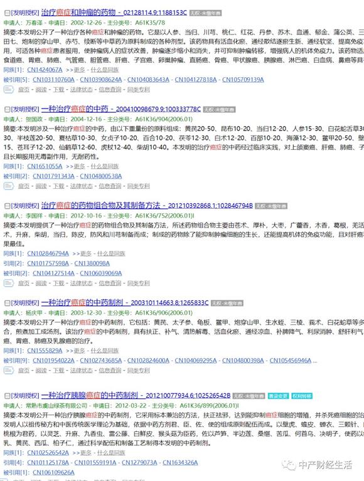
Task: Click gray status badge after 100333778C title
Action: point(219,110)
